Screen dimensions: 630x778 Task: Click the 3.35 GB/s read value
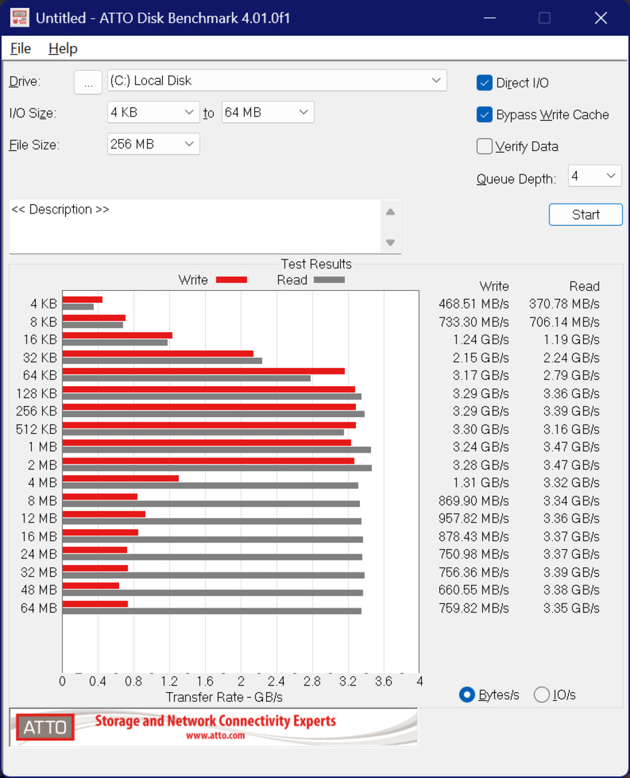[571, 608]
